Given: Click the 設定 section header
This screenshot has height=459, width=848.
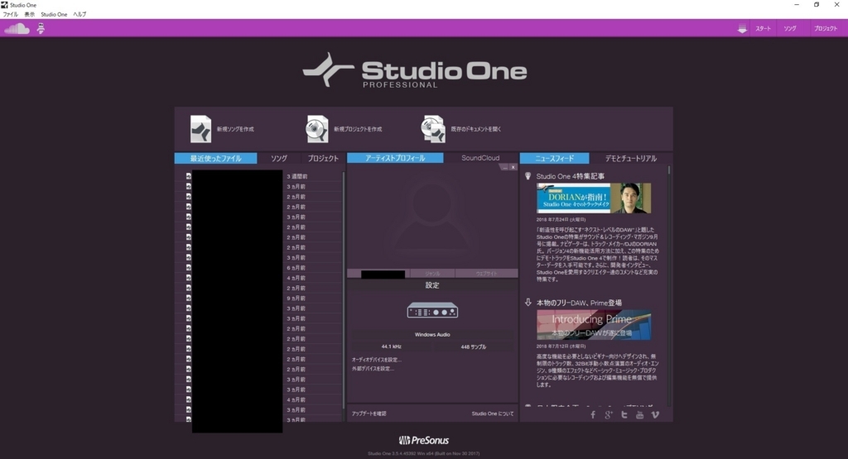Looking at the screenshot, I should point(432,285).
